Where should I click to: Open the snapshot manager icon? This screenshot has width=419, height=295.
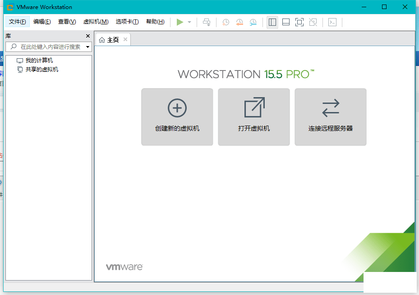click(253, 22)
